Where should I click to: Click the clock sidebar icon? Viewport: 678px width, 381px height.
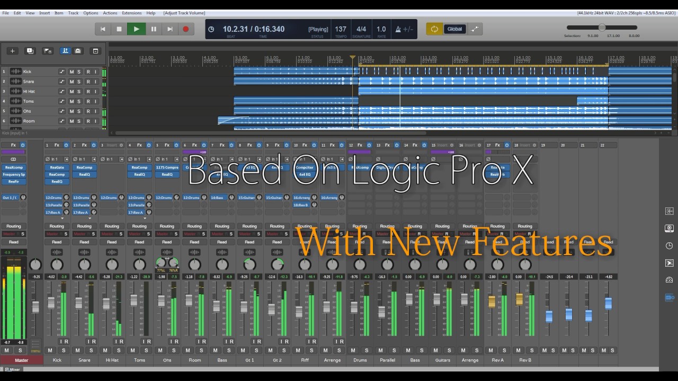(x=669, y=246)
